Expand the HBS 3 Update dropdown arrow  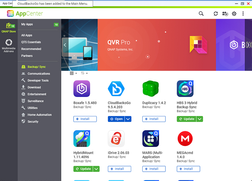[x=200, y=119]
